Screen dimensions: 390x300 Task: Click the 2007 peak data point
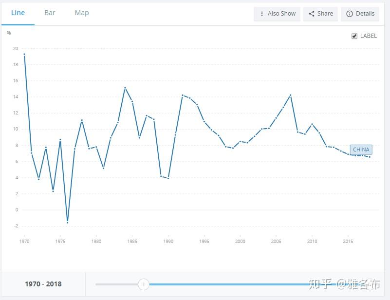point(290,95)
